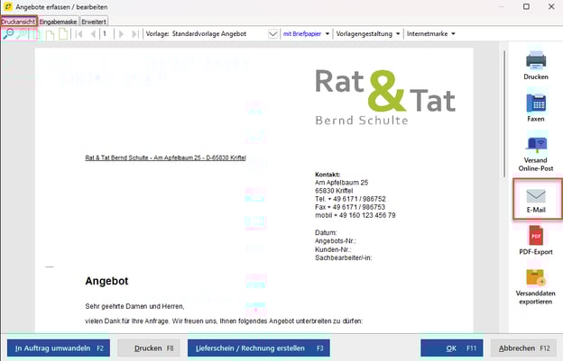Go to the previous page
The image size is (563, 361).
click(x=91, y=34)
